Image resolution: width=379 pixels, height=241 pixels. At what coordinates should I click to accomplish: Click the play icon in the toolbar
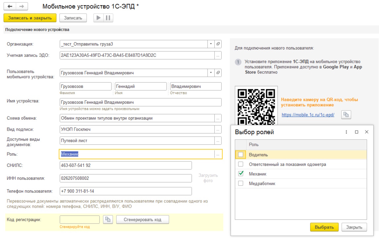[x=98, y=18]
